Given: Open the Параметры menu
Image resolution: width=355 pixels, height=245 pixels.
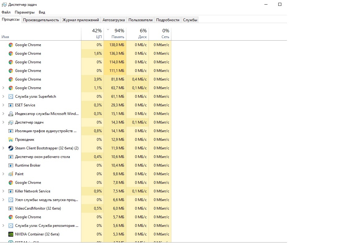Looking at the screenshot, I should pos(25,12).
